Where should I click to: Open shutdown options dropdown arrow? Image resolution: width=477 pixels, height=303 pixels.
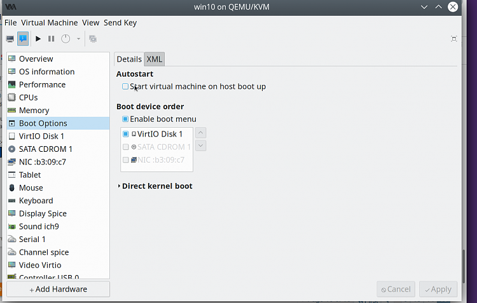tap(78, 39)
